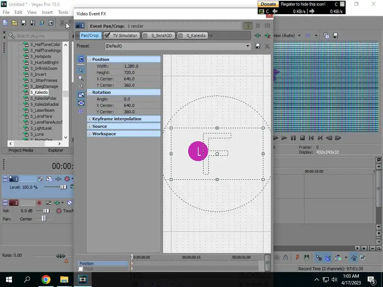Open a project with the folder icon
Image resolution: width=383 pixels, height=287 pixels.
pos(15,23)
